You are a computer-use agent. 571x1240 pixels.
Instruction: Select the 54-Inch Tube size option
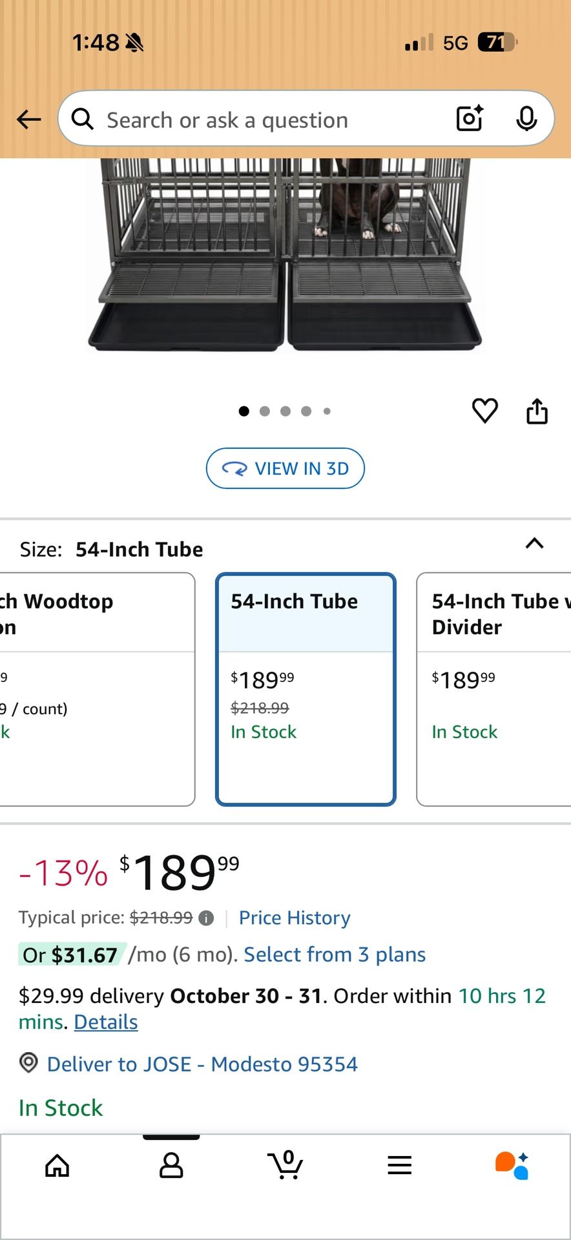[x=306, y=689]
